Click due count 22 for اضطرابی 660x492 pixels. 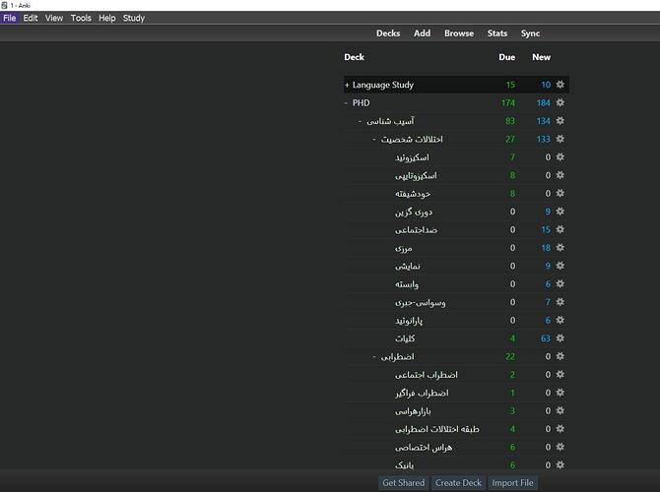(x=510, y=356)
